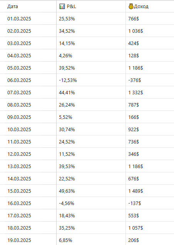Select the P&L cell showing 39,53%

[67, 167]
